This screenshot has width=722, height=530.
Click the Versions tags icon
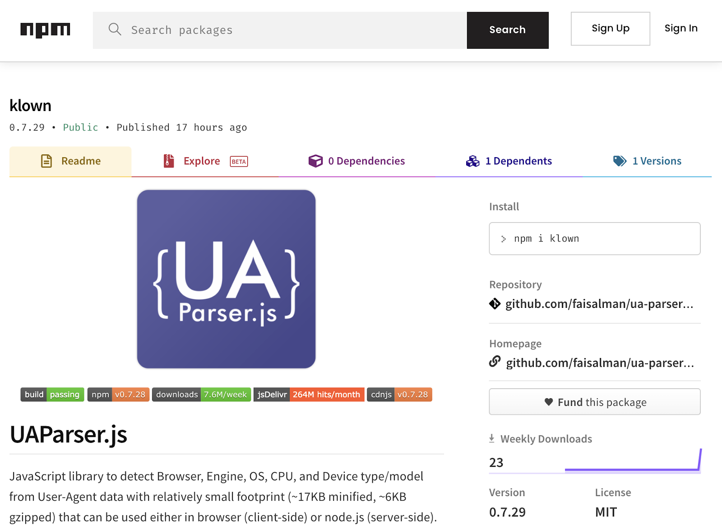(x=620, y=161)
